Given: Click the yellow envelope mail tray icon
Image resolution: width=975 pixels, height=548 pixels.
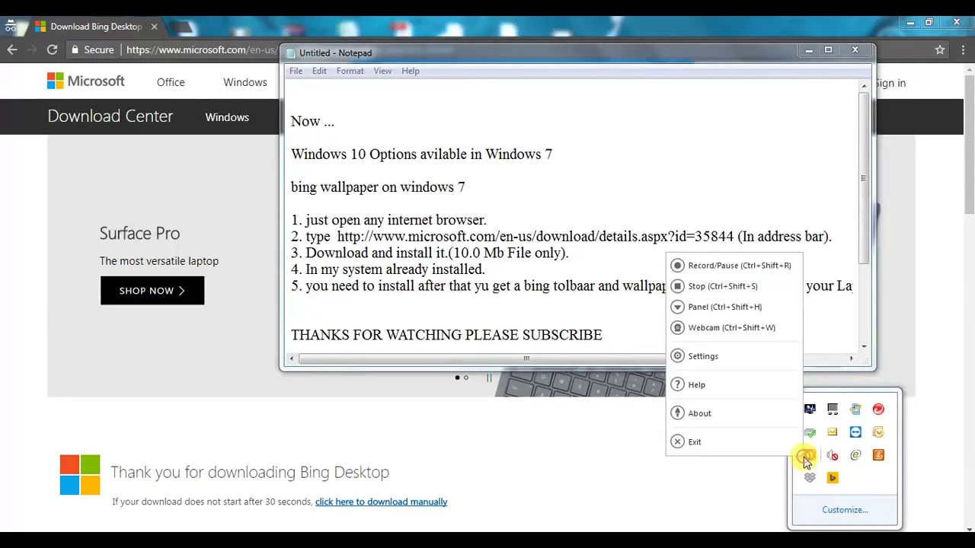Looking at the screenshot, I should [x=833, y=432].
